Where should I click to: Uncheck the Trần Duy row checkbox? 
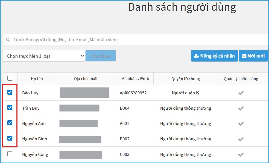pos(10,108)
